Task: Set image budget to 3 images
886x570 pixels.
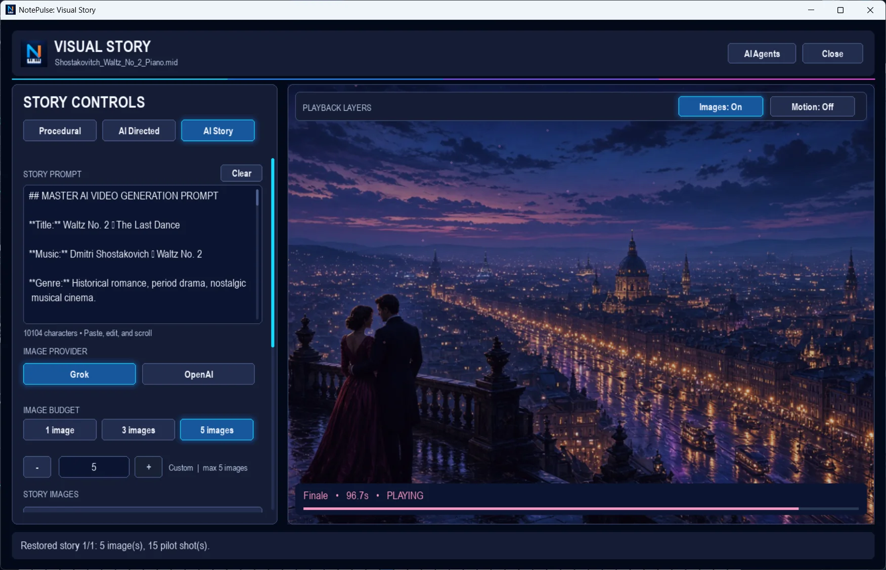Action: [138, 430]
